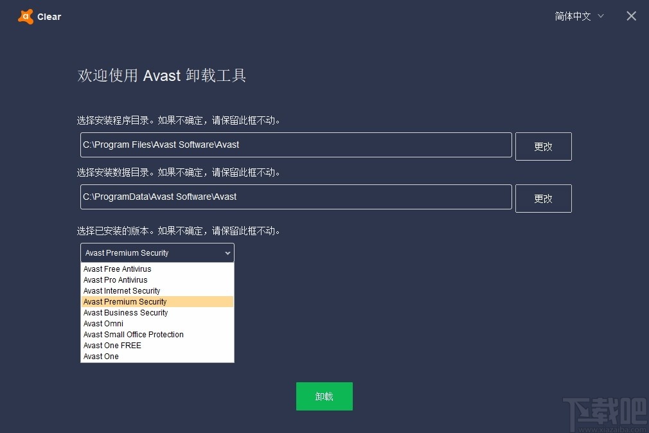Select Avast Pro Antivirus from the list
This screenshot has width=649, height=433.
tap(116, 280)
